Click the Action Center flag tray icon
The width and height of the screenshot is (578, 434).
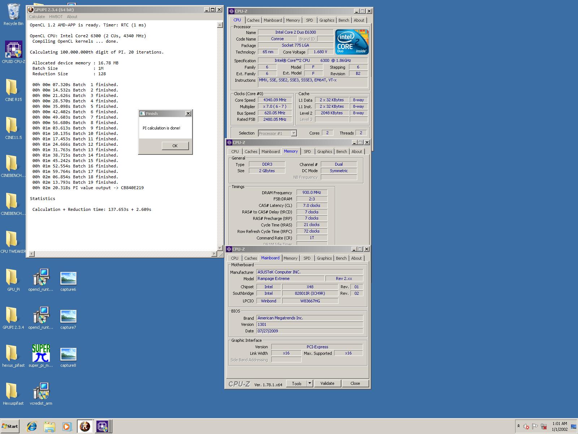coord(535,426)
